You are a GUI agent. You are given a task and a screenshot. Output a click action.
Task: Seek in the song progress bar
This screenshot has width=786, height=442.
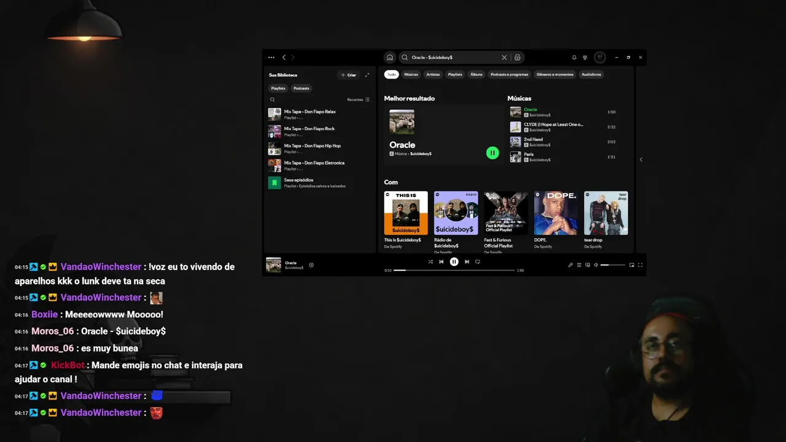click(x=454, y=270)
